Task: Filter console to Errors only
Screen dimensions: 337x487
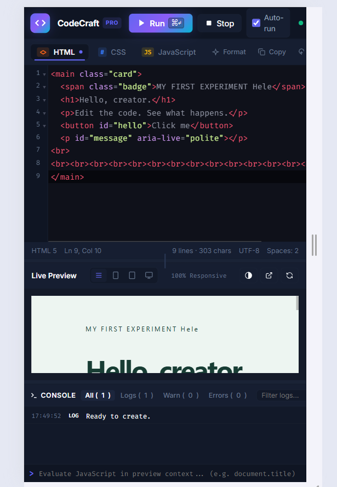Action: point(227,396)
